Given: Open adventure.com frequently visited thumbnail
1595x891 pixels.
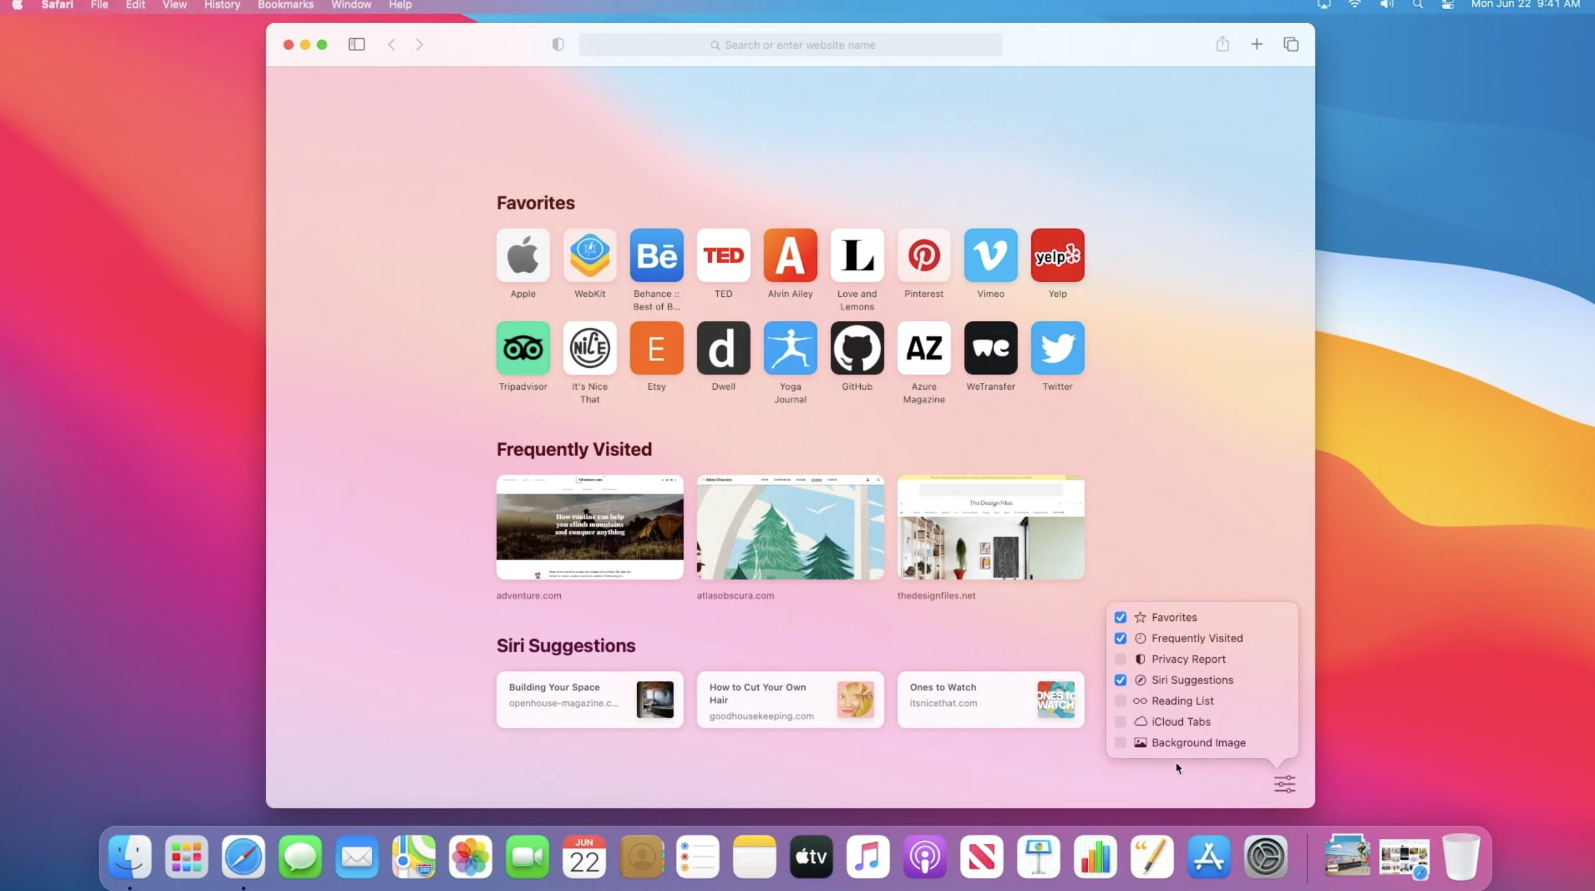Looking at the screenshot, I should coord(590,527).
